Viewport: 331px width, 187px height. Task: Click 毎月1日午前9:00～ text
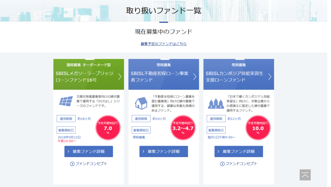[221, 137]
